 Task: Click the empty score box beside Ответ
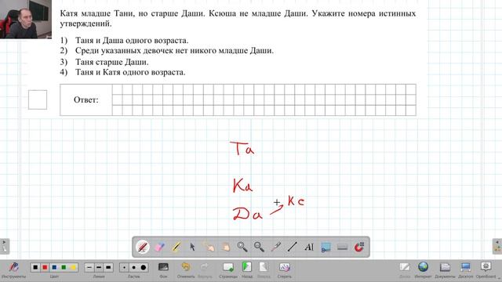pyautogui.click(x=38, y=99)
